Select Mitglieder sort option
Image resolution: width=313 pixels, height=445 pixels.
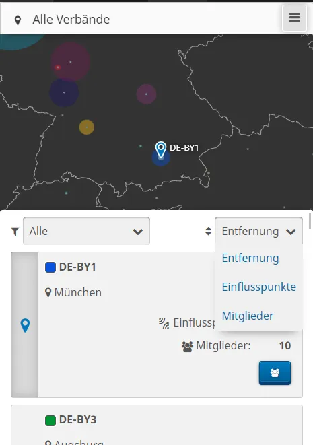coord(248,316)
